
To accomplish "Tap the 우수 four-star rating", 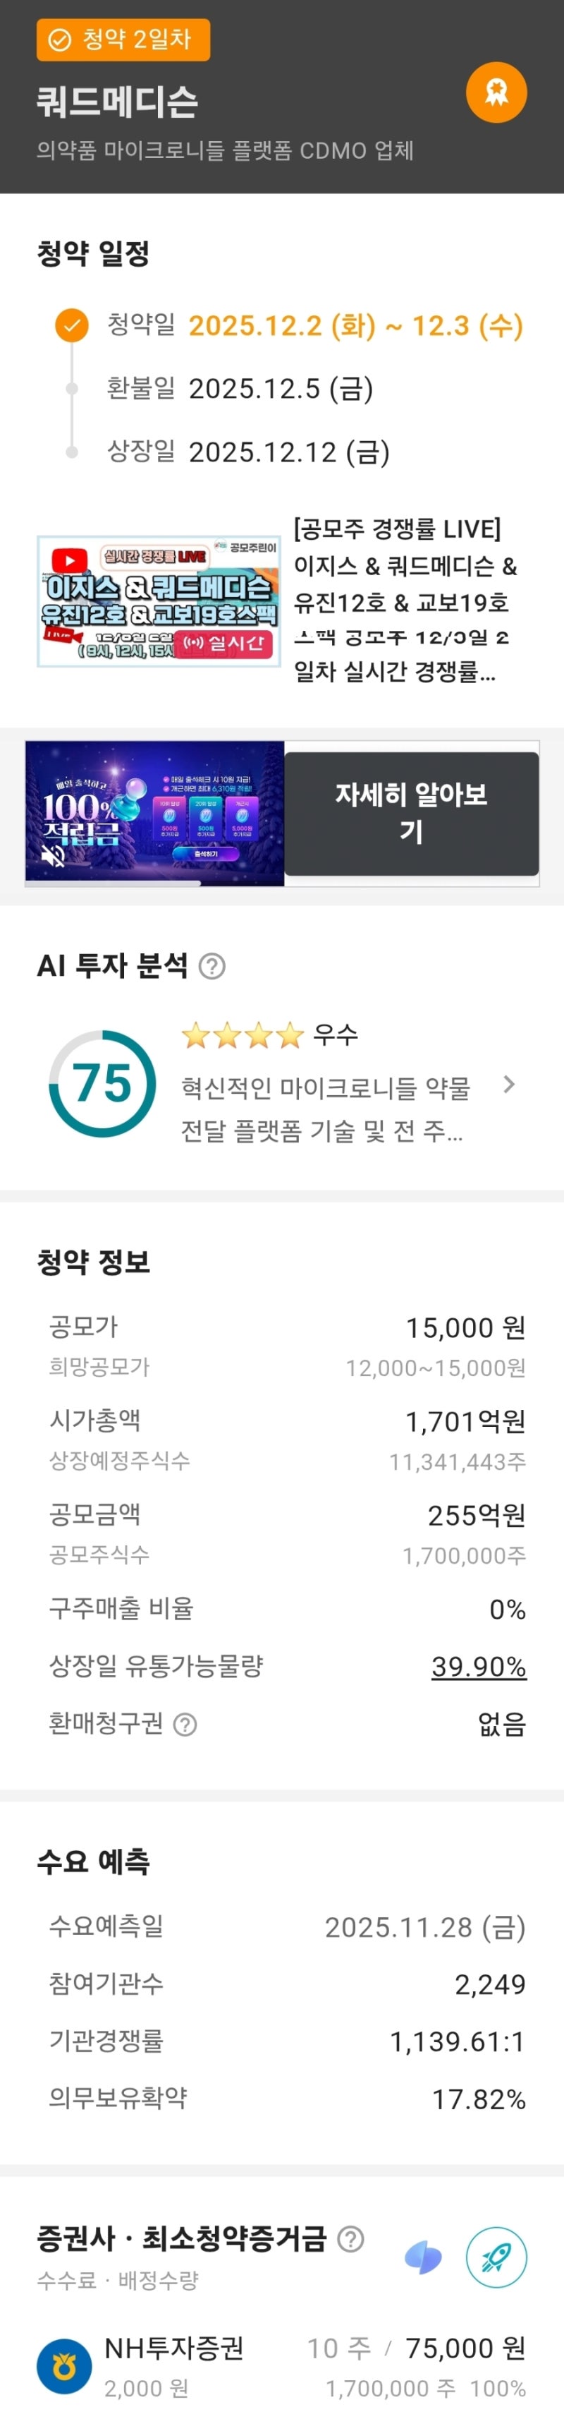I will coord(269,1035).
